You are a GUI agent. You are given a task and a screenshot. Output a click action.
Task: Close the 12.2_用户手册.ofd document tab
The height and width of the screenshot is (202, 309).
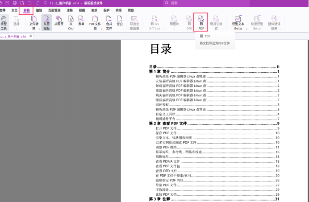(30, 36)
